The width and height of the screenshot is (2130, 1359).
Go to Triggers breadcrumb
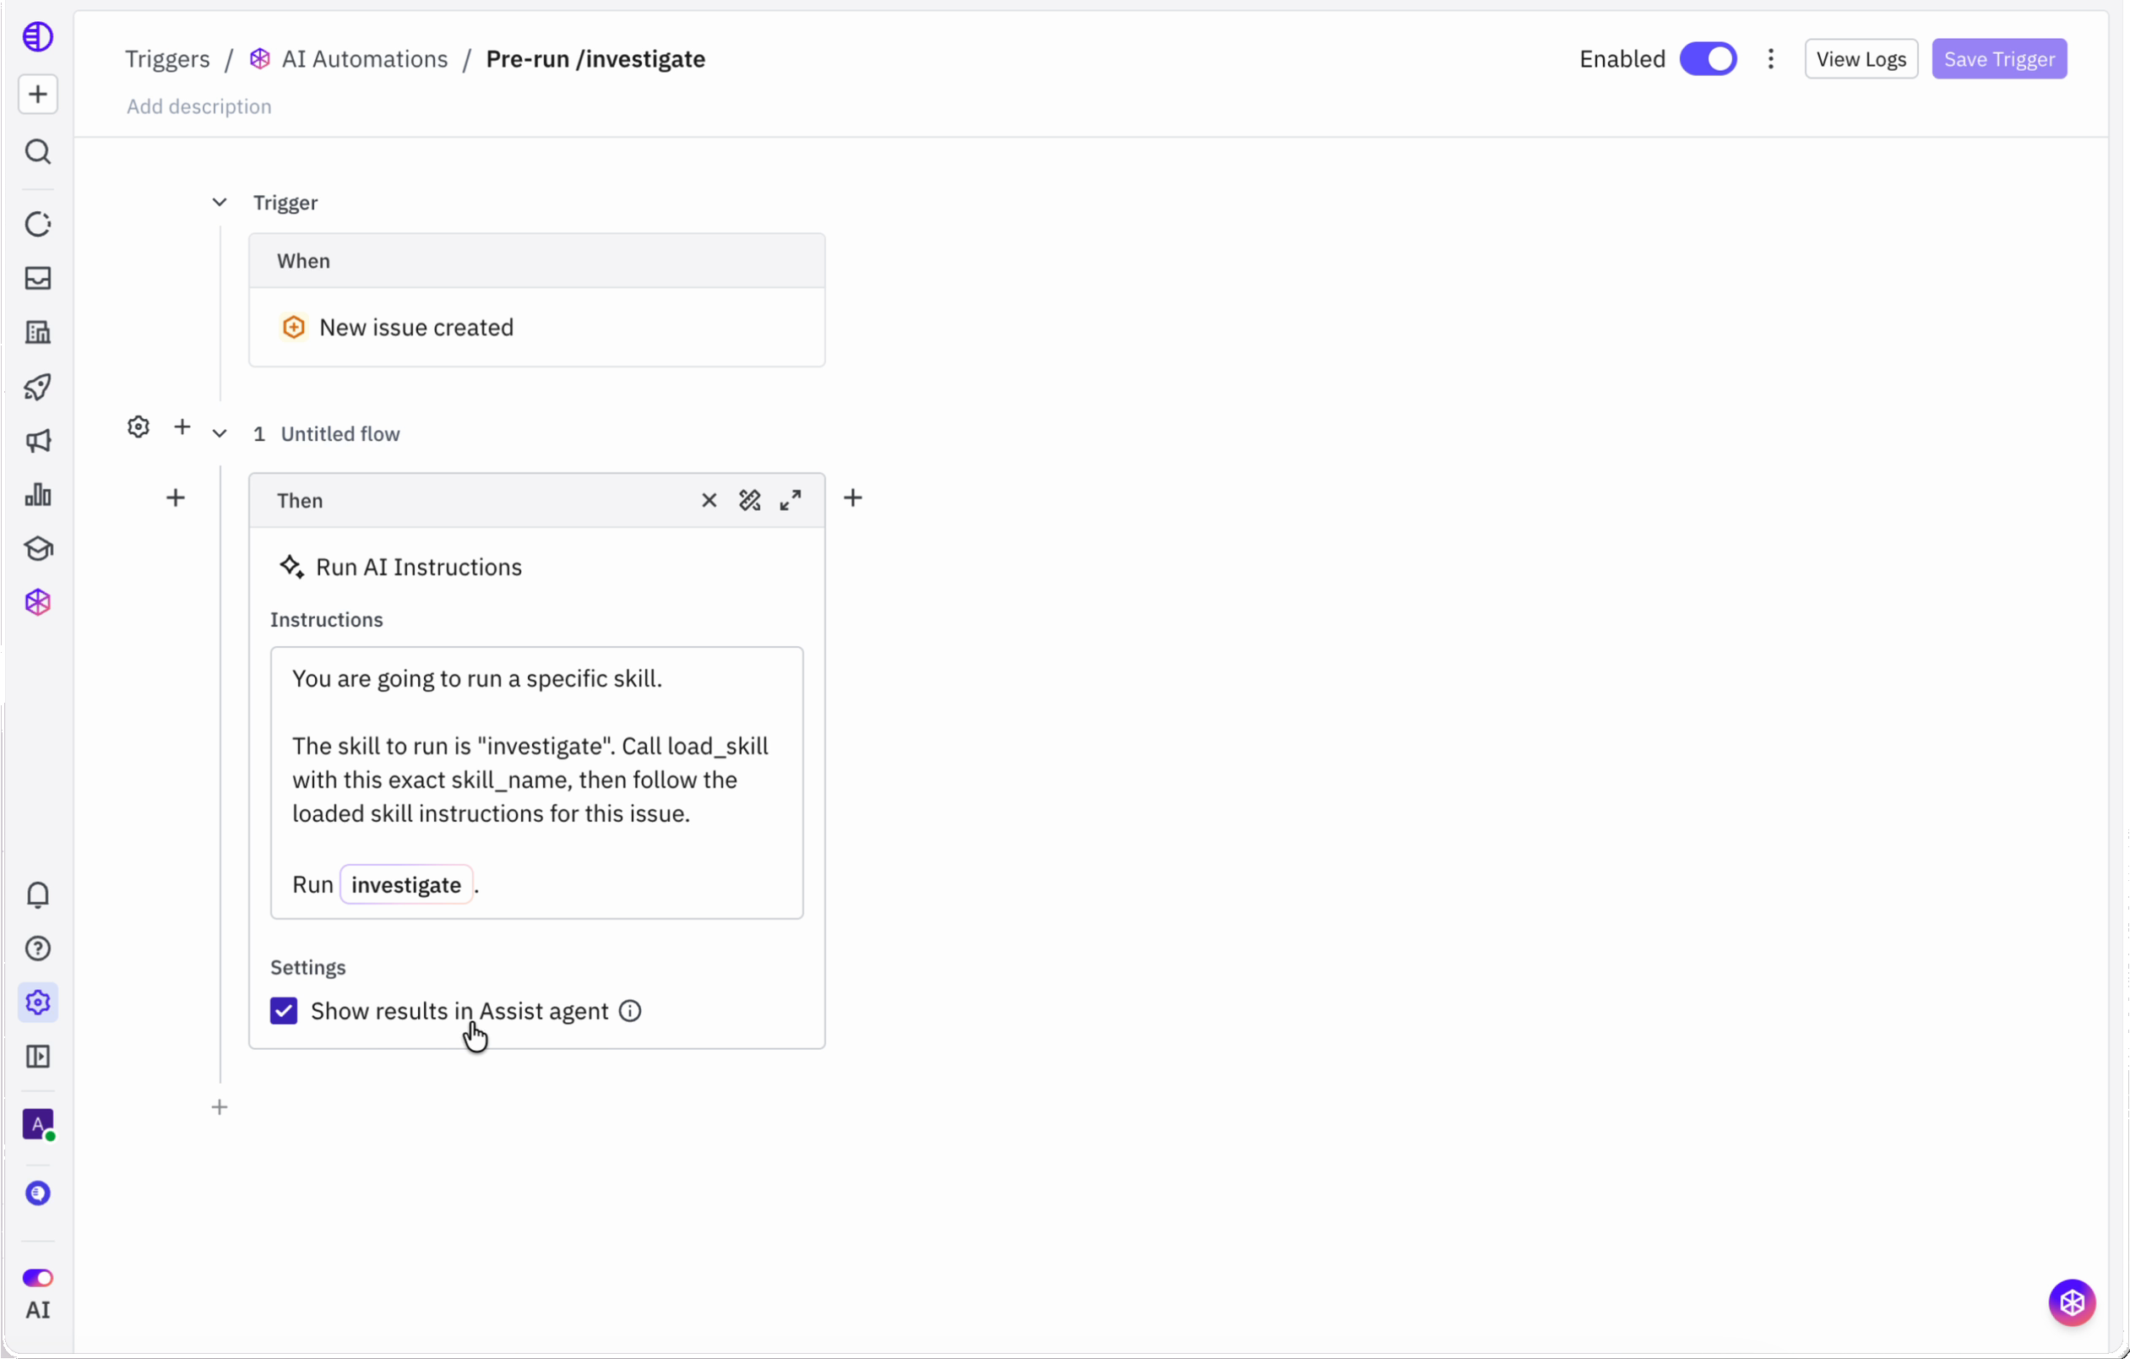click(167, 59)
